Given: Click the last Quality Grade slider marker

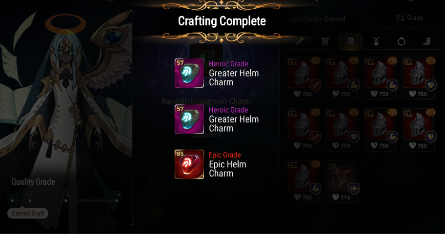Looking at the screenshot, I should tap(117, 200).
